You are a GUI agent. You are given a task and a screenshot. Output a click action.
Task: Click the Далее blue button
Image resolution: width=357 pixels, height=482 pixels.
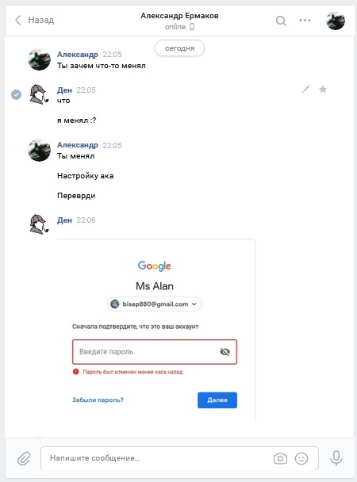pos(217,400)
